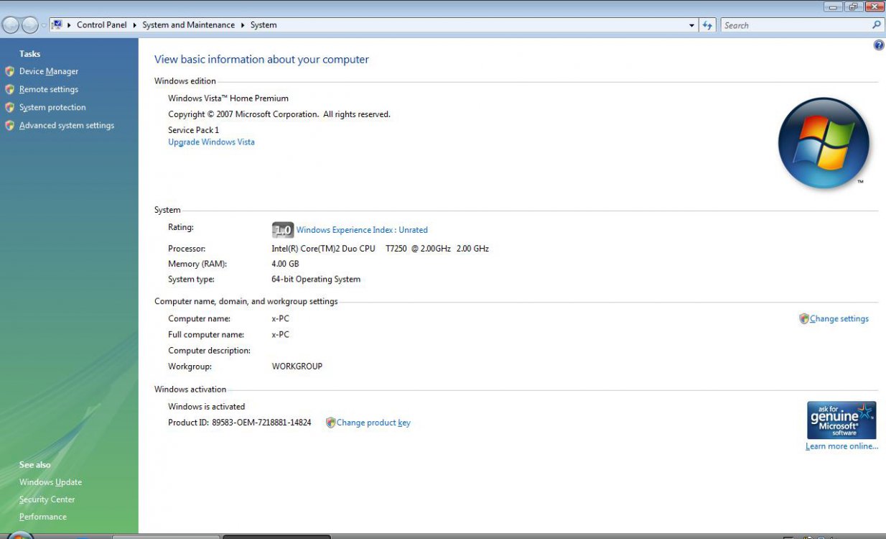Open Device Manager link
The height and width of the screenshot is (539, 886).
tap(49, 71)
